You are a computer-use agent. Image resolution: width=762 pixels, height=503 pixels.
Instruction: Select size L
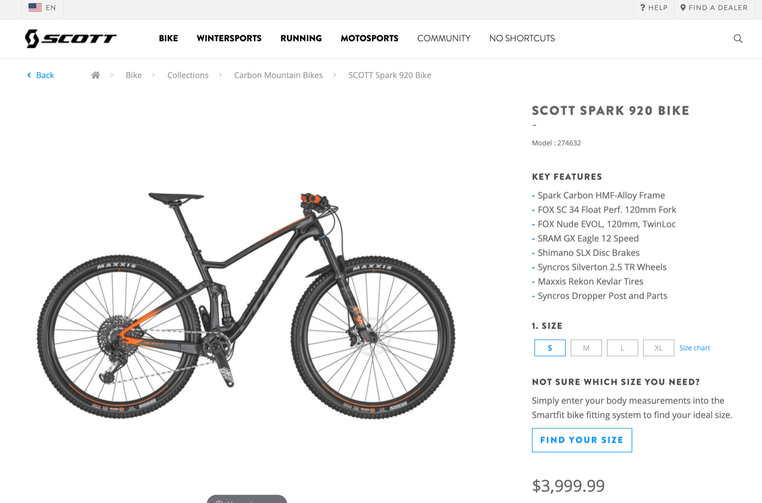(622, 348)
